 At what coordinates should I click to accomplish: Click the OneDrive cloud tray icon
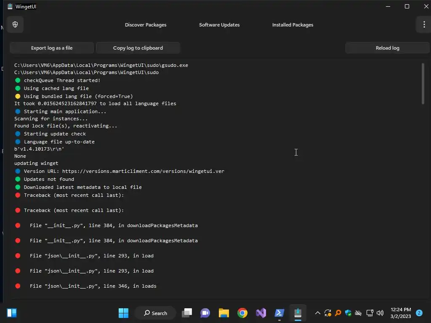coord(359,313)
